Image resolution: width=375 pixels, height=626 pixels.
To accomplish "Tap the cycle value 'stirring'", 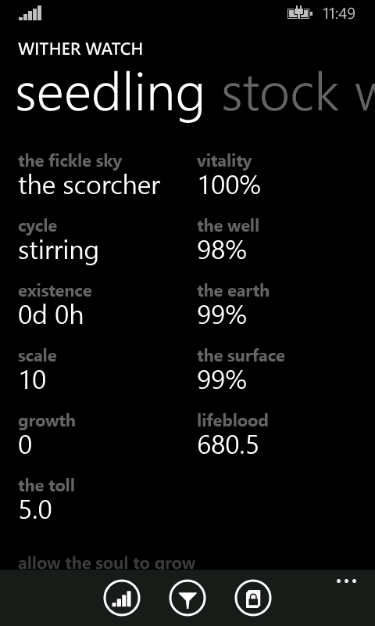I will tap(58, 251).
